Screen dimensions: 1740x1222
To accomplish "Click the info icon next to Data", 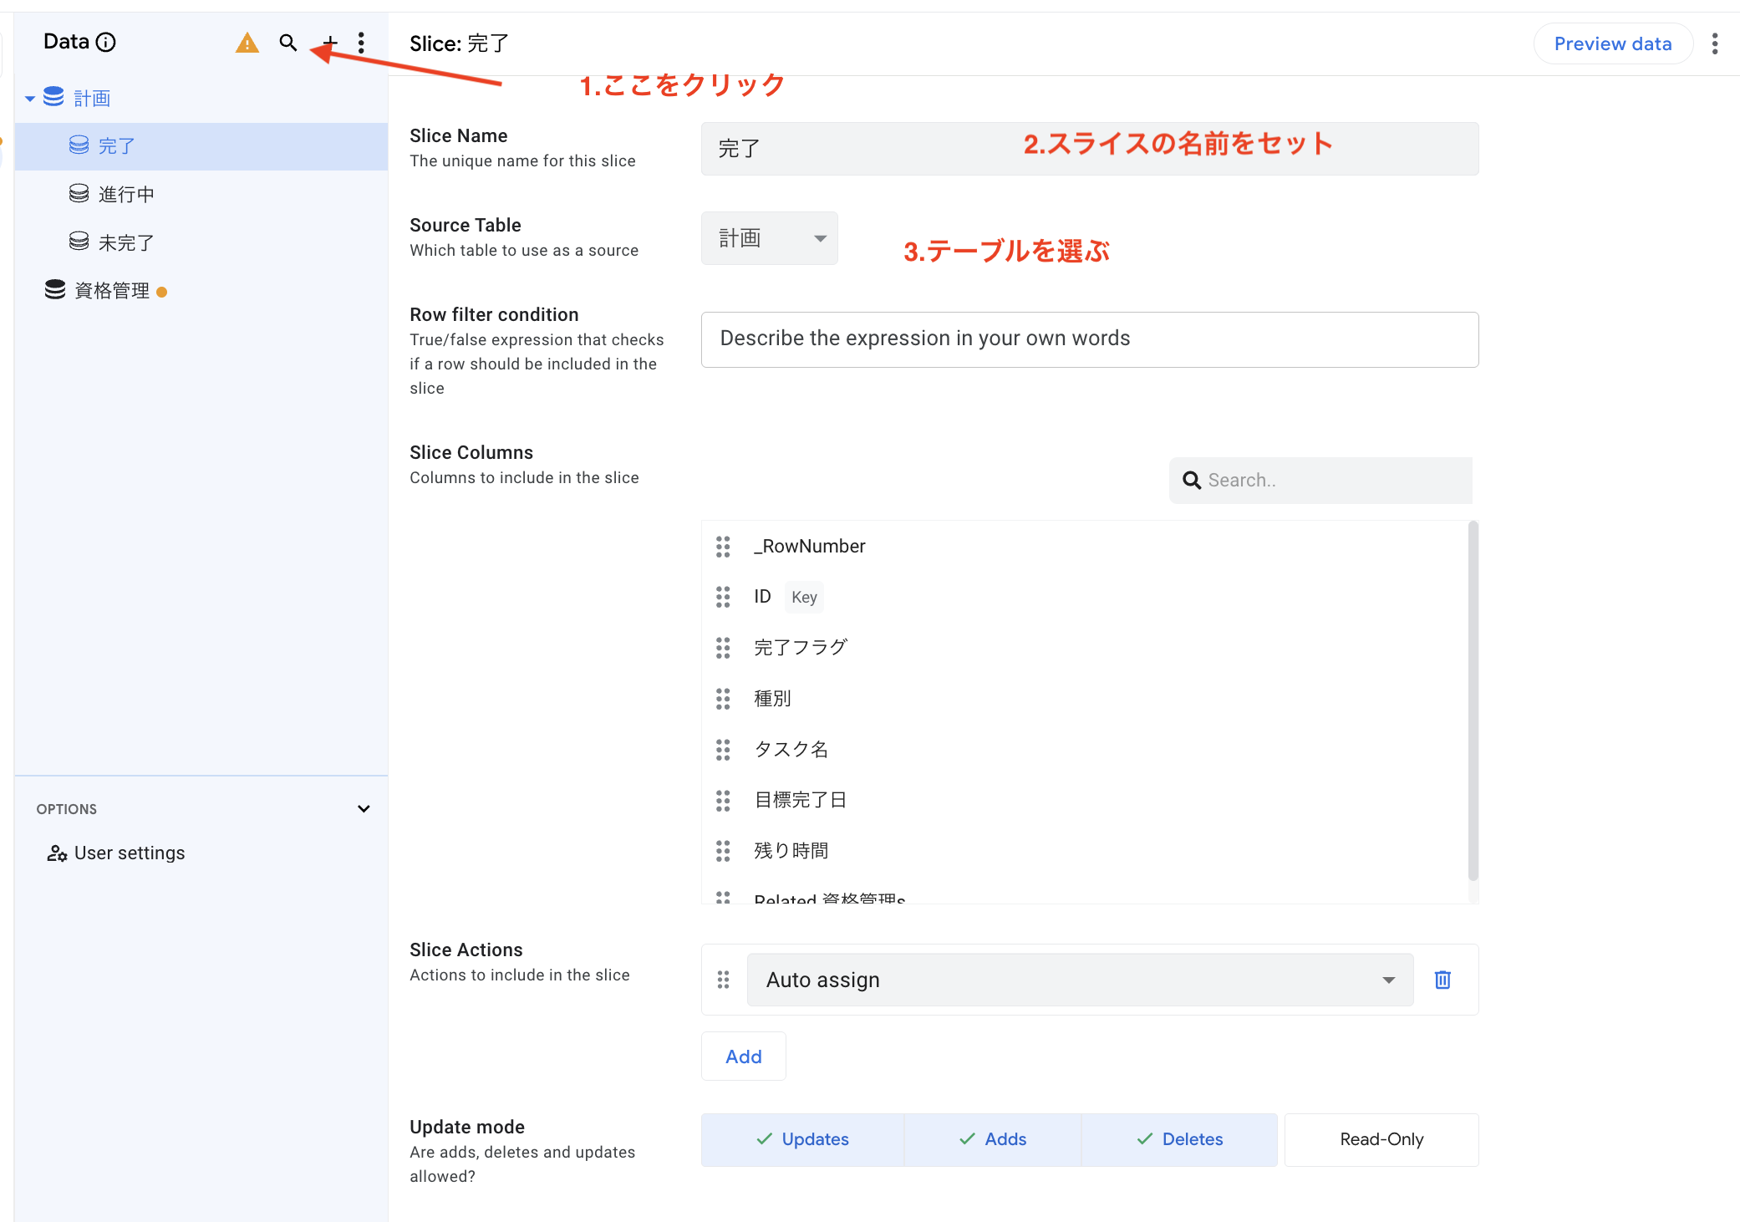I will (x=106, y=42).
